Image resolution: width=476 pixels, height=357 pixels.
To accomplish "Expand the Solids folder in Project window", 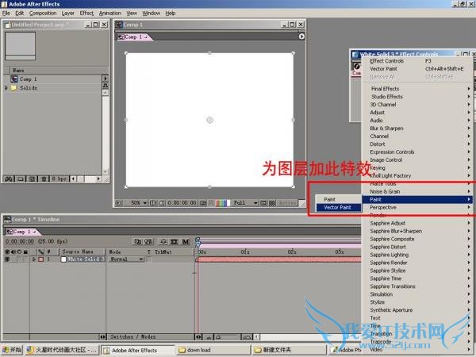I will tap(6, 88).
